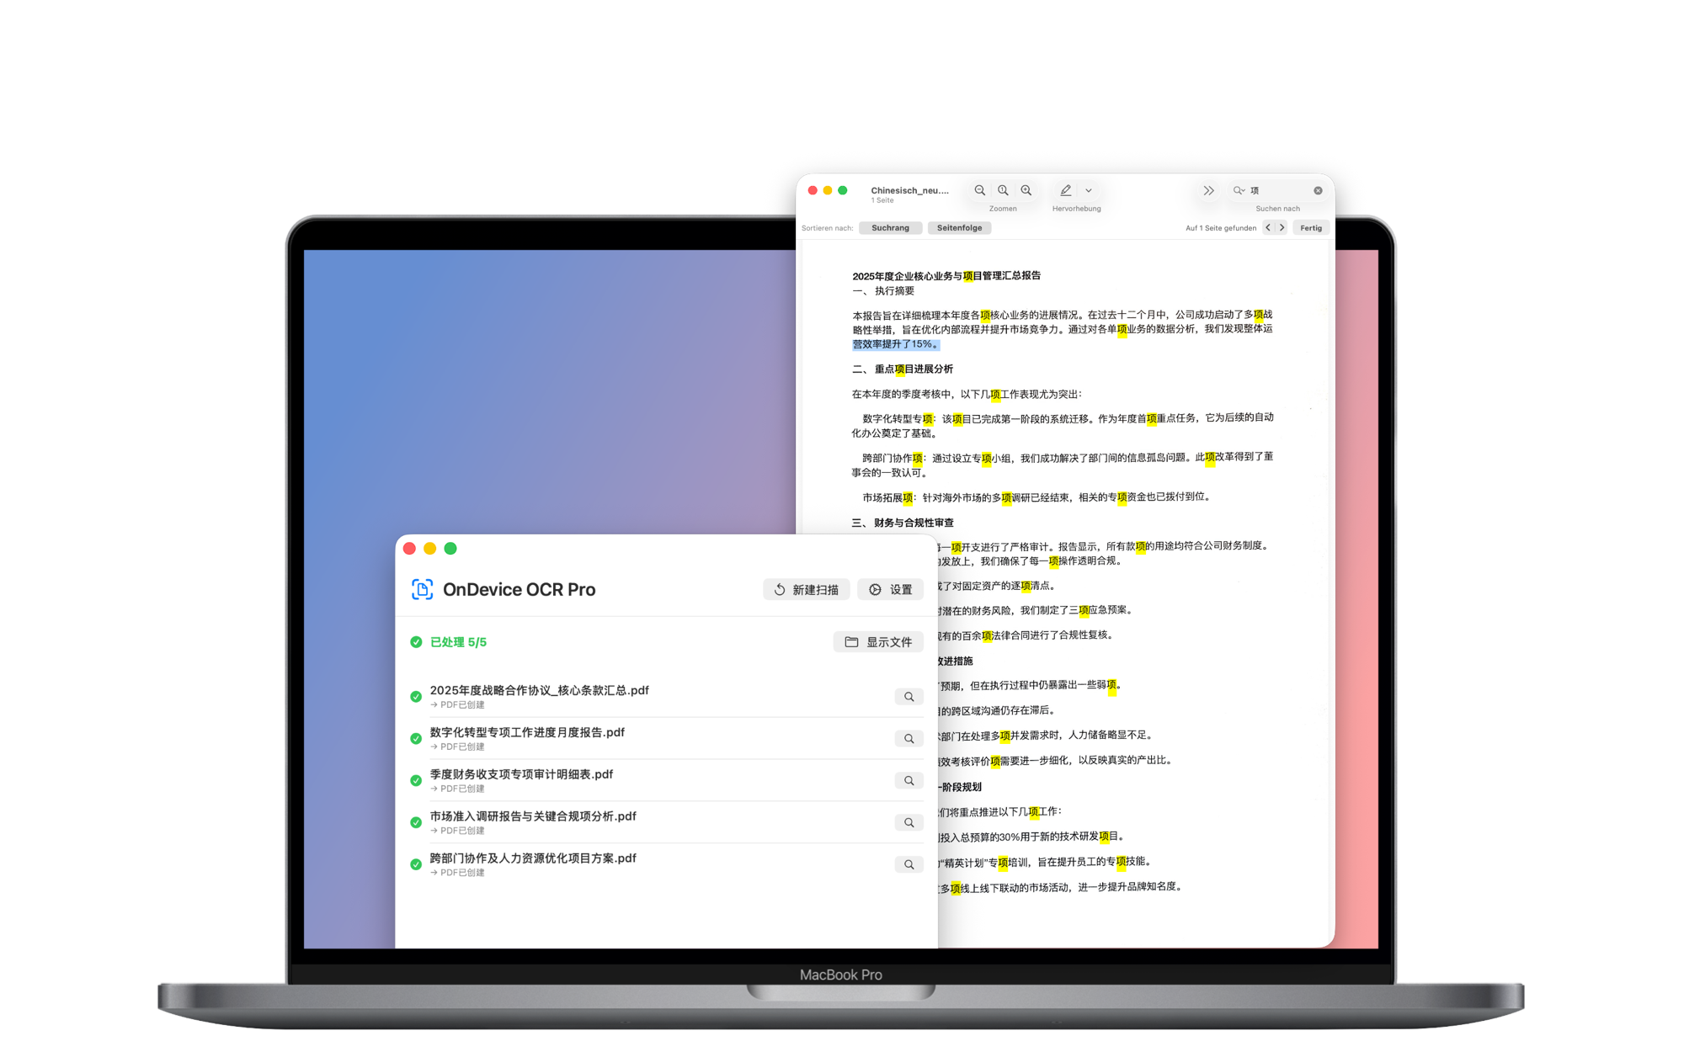The image size is (1684, 1052).
Task: Preview 2025年度战略合作协议 PDF with magnifier icon
Action: [x=909, y=697]
